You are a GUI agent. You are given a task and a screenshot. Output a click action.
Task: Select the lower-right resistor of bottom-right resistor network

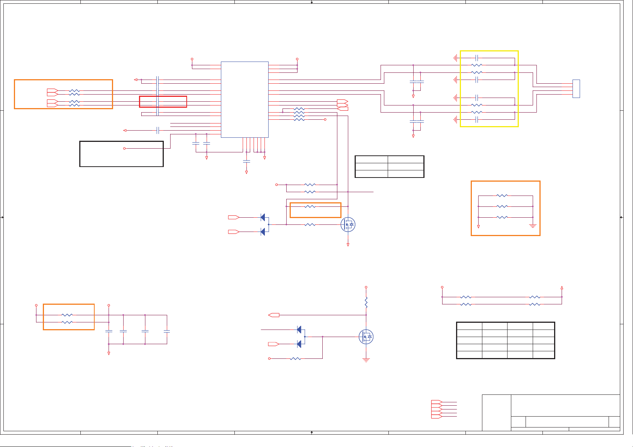[535, 304]
